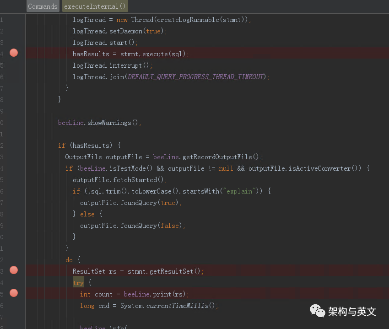Place cursor on logThread.start() line
The image size is (389, 329).
[105, 43]
